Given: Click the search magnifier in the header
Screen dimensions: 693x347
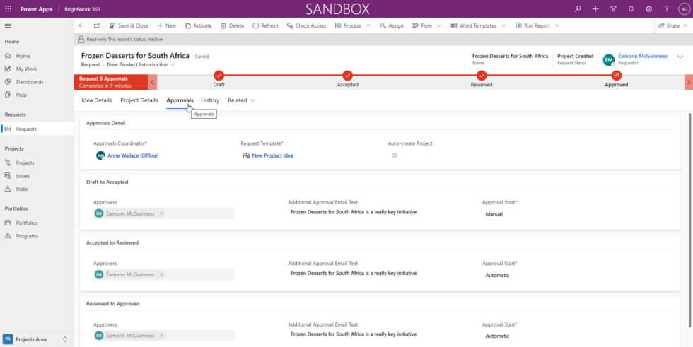Looking at the screenshot, I should [578, 8].
